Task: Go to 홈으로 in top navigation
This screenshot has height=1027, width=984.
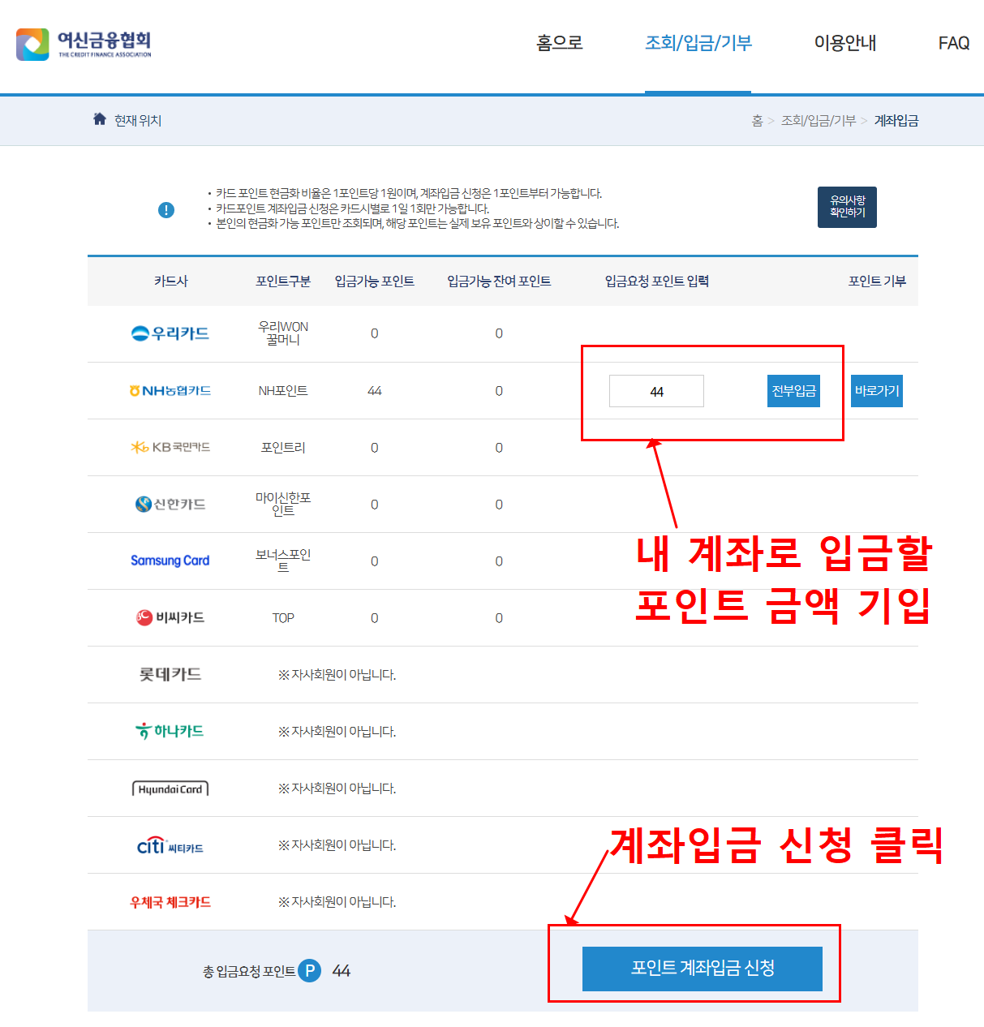Action: [560, 43]
